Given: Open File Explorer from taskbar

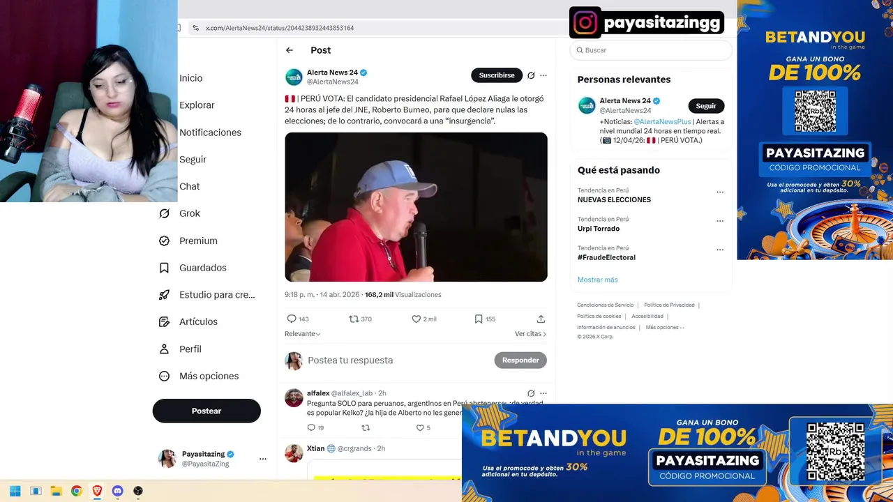Looking at the screenshot, I should [56, 491].
